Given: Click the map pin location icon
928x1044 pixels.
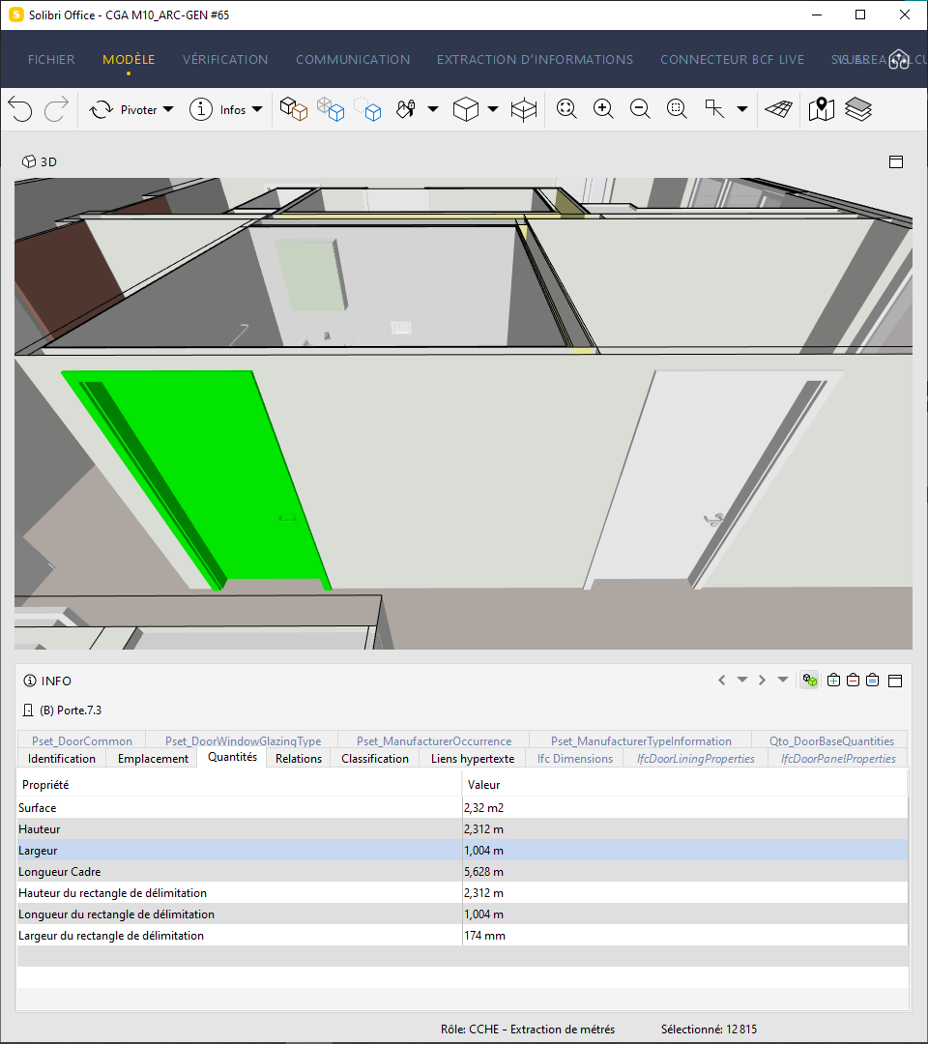Looking at the screenshot, I should (x=822, y=108).
